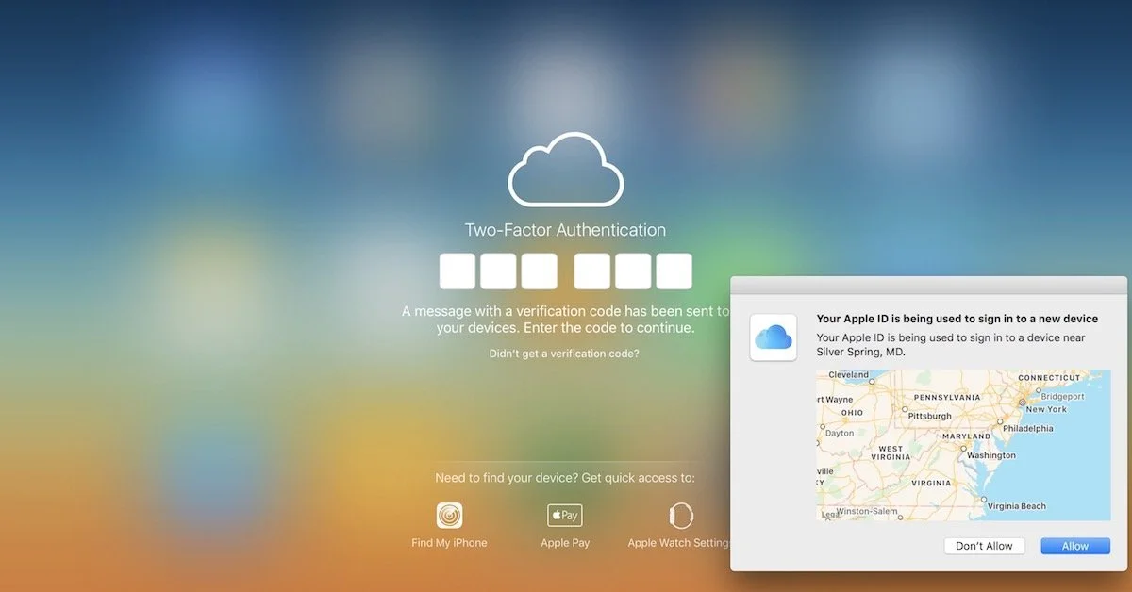The image size is (1132, 592).
Task: Click Pittsburgh on the map
Action: [x=930, y=416]
